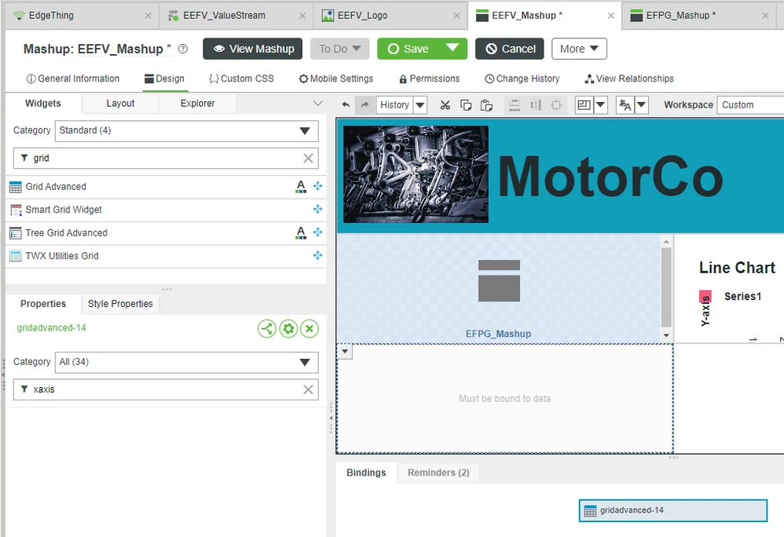Open the properties Category All (34) dropdown
This screenshot has height=537, width=784.
186,362
